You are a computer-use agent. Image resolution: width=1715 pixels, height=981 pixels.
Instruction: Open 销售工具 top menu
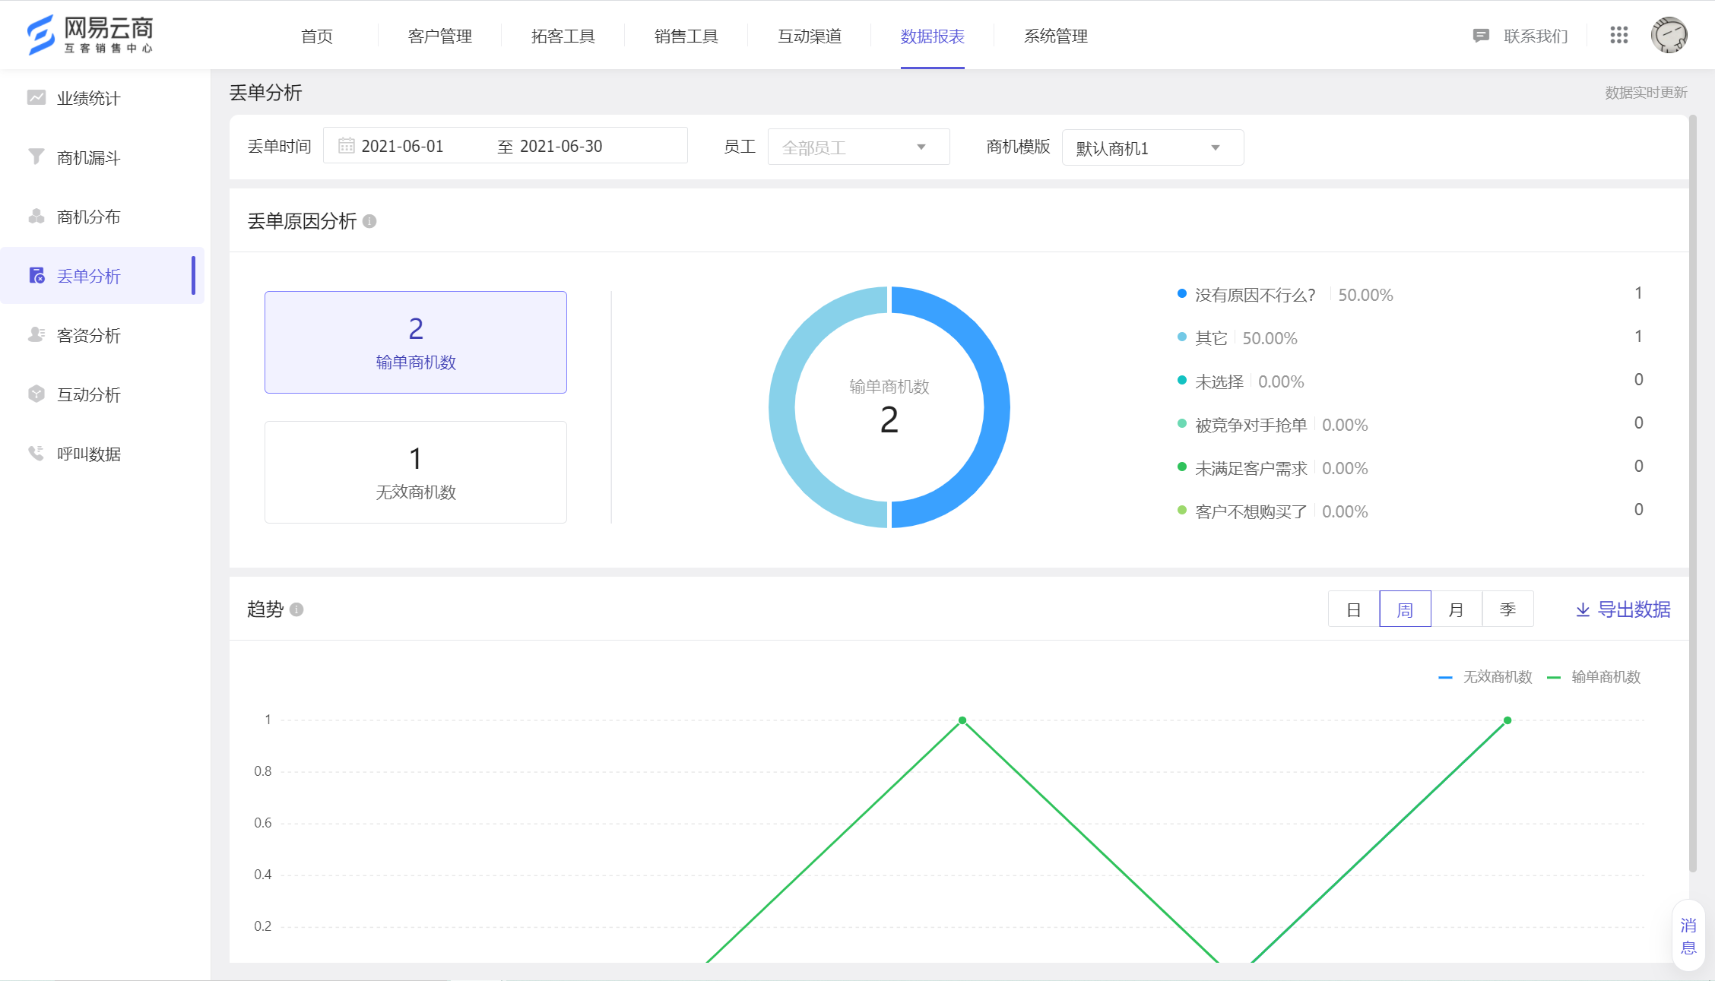click(686, 36)
